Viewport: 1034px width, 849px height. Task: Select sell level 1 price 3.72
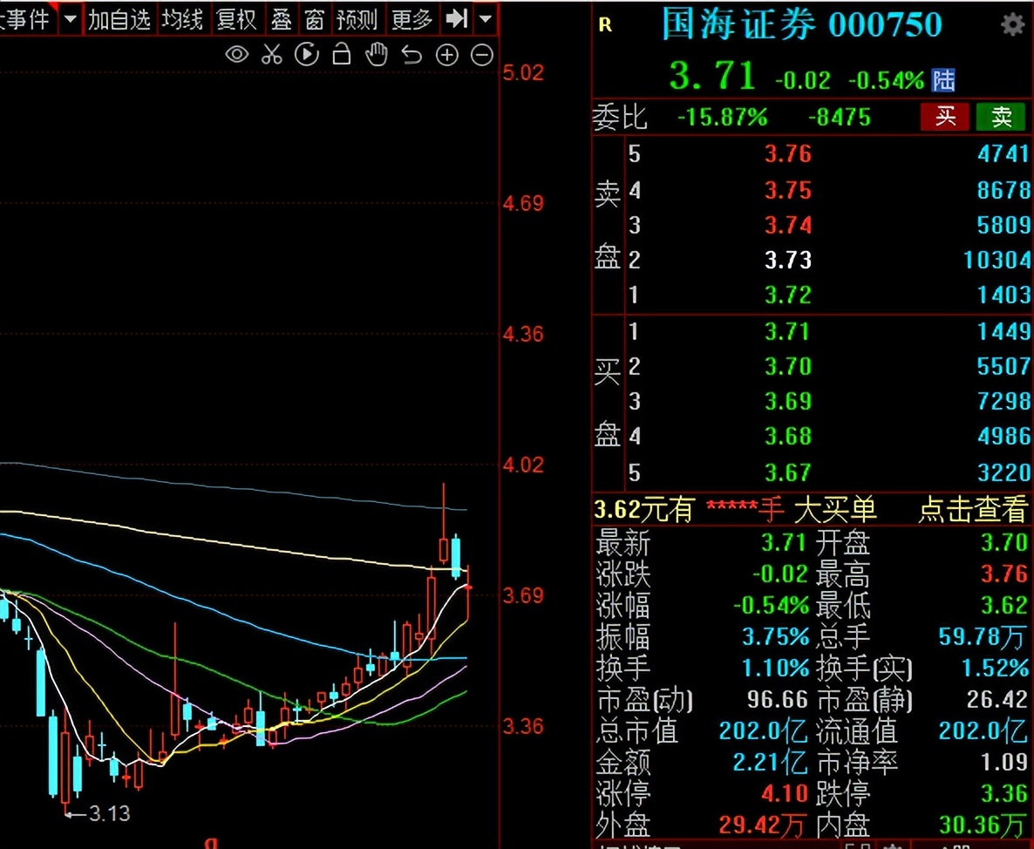click(788, 295)
